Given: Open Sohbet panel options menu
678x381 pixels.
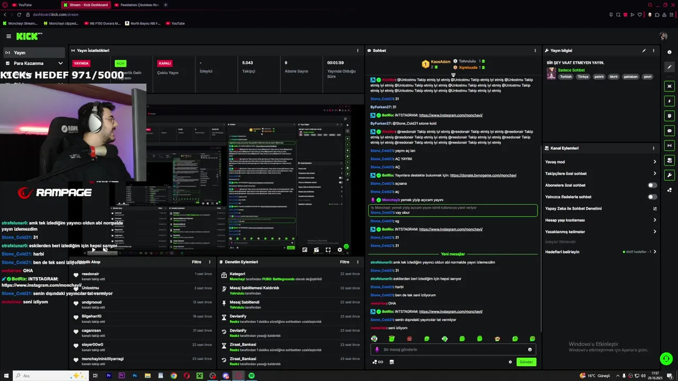Looking at the screenshot, I should click(x=535, y=51).
